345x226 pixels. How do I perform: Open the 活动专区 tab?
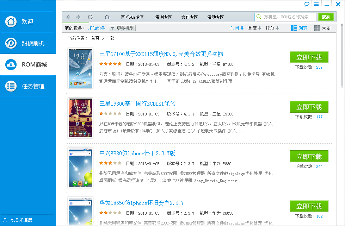(x=216, y=17)
